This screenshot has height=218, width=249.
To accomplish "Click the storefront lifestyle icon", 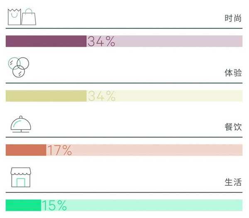I will (21, 177).
